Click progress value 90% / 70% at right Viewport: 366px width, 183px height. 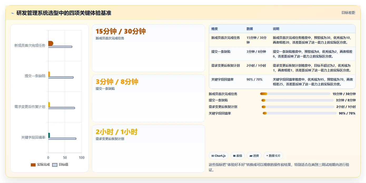(347, 113)
